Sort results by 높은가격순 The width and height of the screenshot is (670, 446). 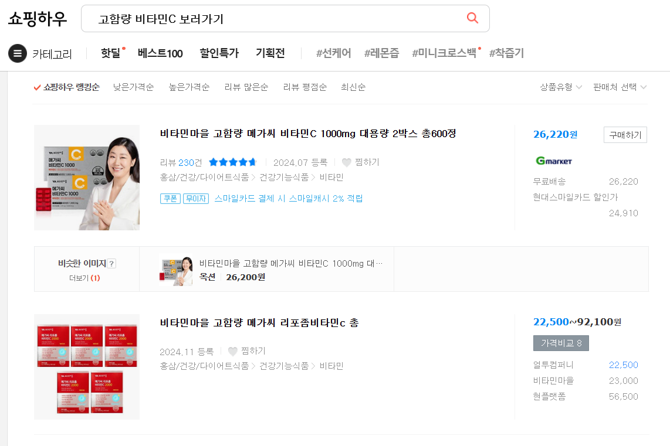coord(189,87)
